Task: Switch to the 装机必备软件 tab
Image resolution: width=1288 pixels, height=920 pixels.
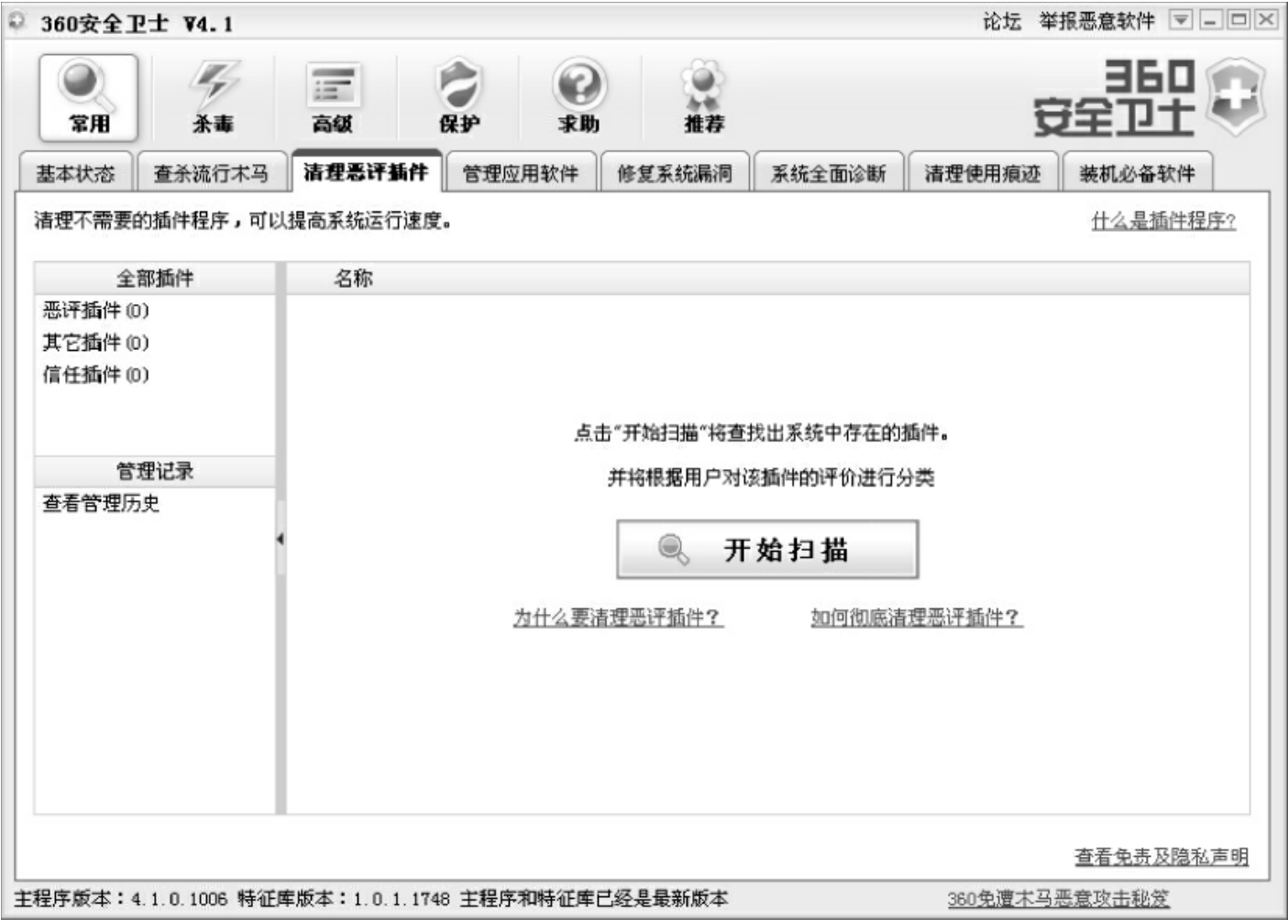Action: click(x=1137, y=172)
